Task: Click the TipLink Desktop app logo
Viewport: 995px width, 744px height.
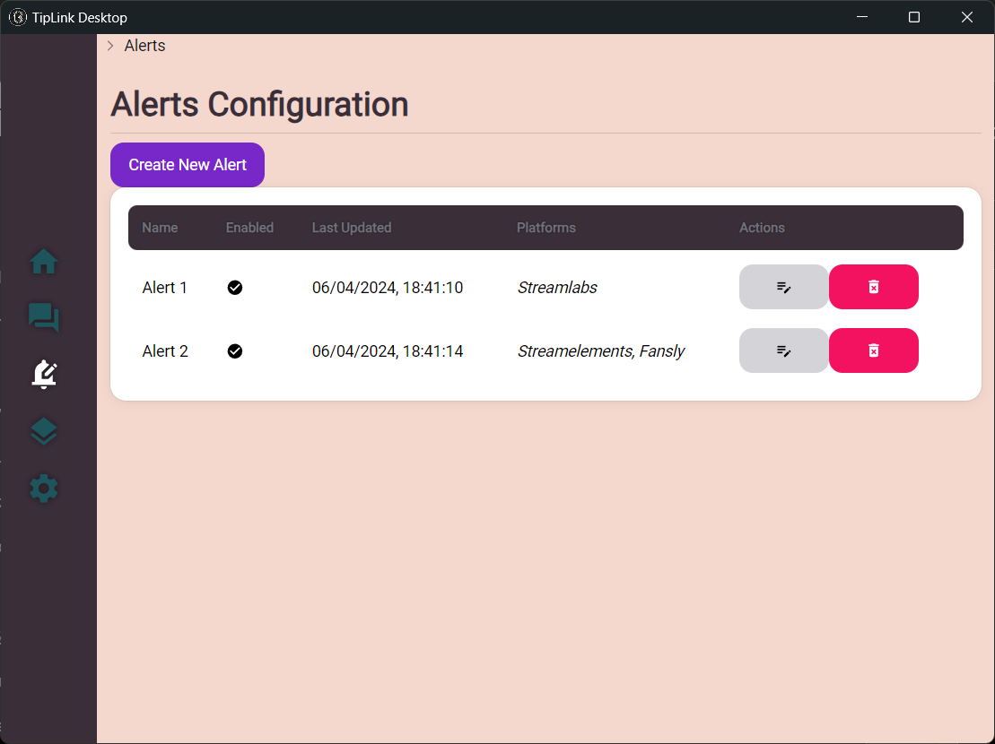Action: pos(18,17)
